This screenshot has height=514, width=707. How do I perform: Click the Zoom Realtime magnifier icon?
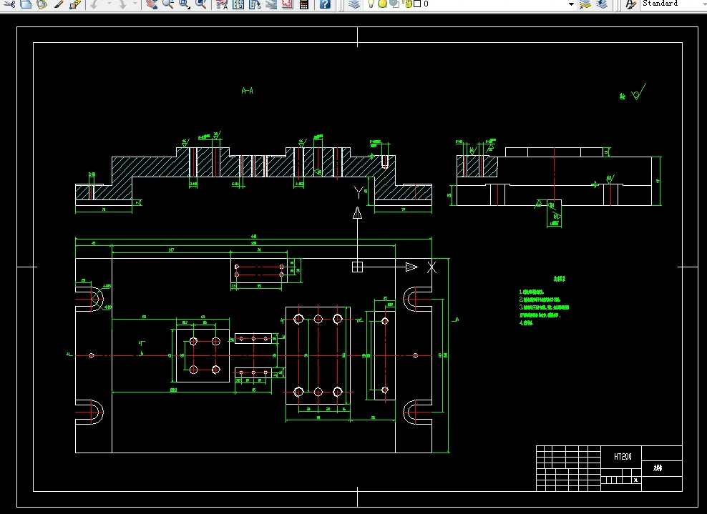tap(167, 4)
